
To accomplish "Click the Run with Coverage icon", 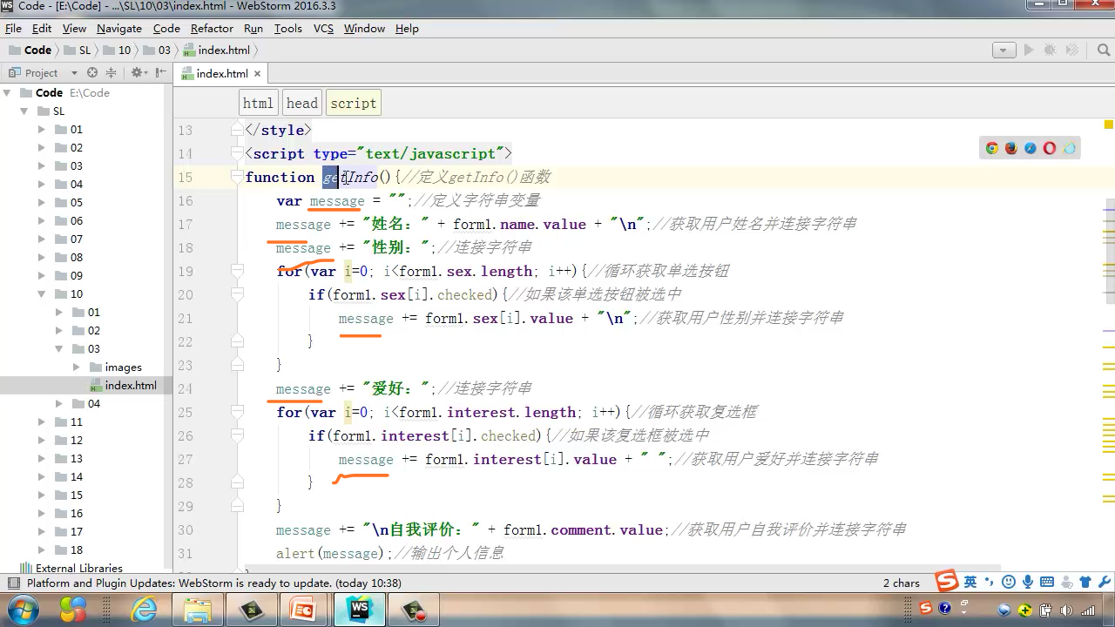I will click(1071, 51).
